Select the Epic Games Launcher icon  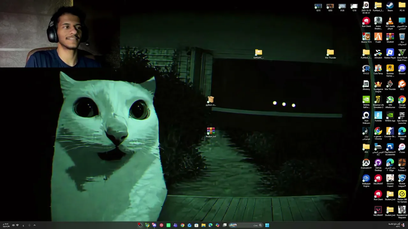pos(402,118)
